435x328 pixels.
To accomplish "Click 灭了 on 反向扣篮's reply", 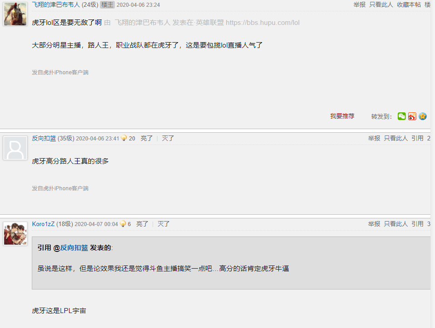I will 168,138.
